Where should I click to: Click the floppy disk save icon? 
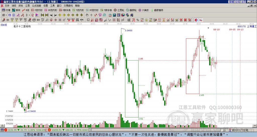coord(123,15)
